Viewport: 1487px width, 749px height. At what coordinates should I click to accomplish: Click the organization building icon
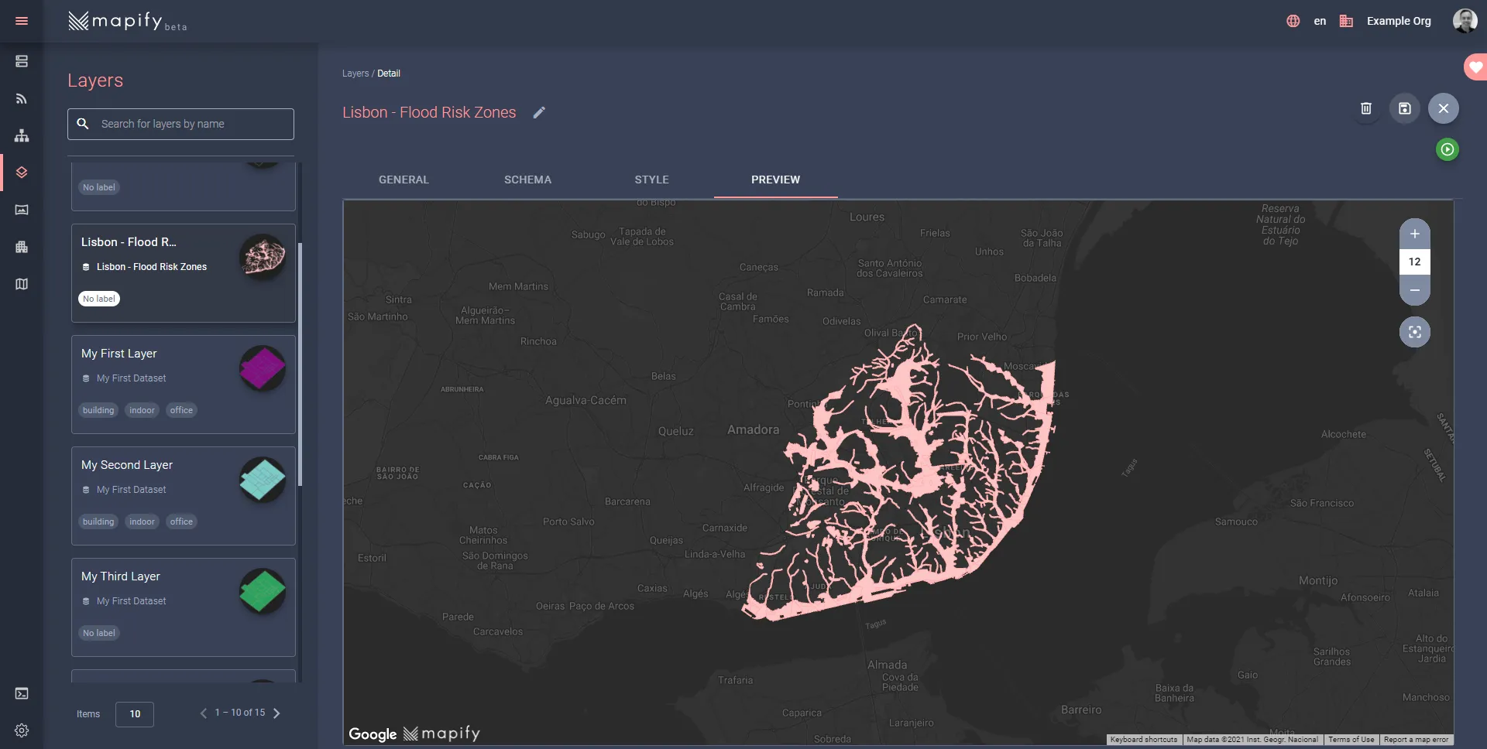[1346, 21]
